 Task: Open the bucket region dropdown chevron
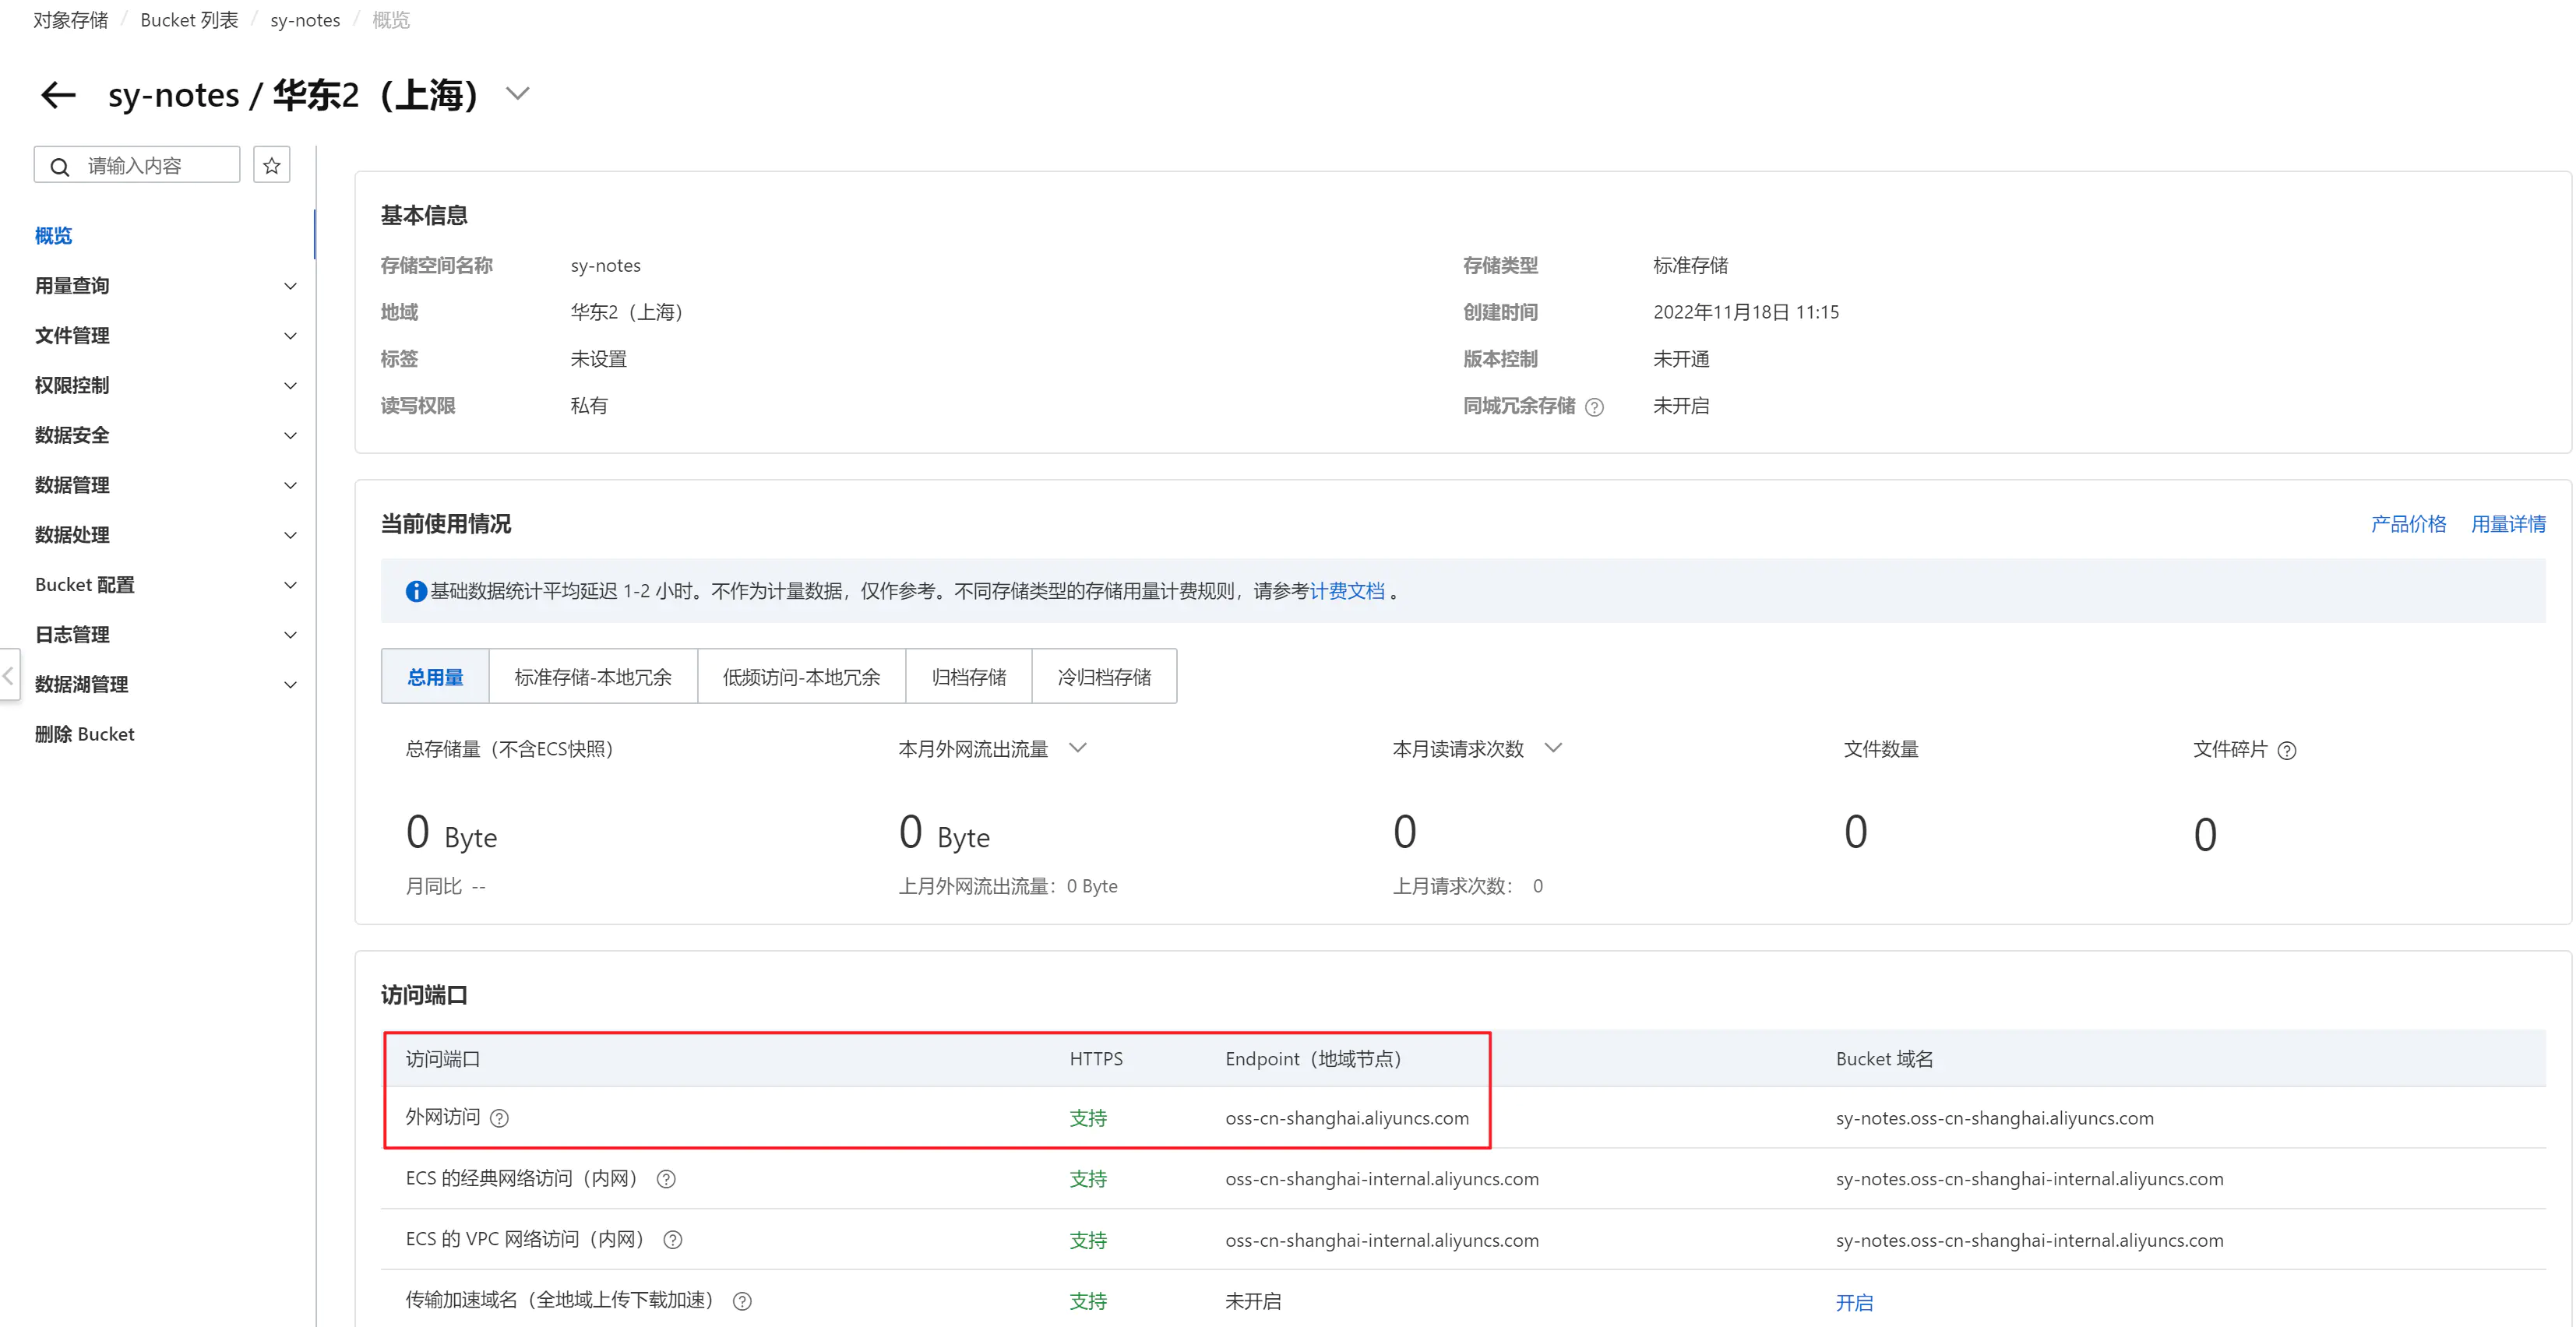coord(517,94)
